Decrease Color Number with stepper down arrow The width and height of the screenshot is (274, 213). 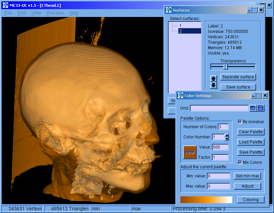tap(227, 139)
